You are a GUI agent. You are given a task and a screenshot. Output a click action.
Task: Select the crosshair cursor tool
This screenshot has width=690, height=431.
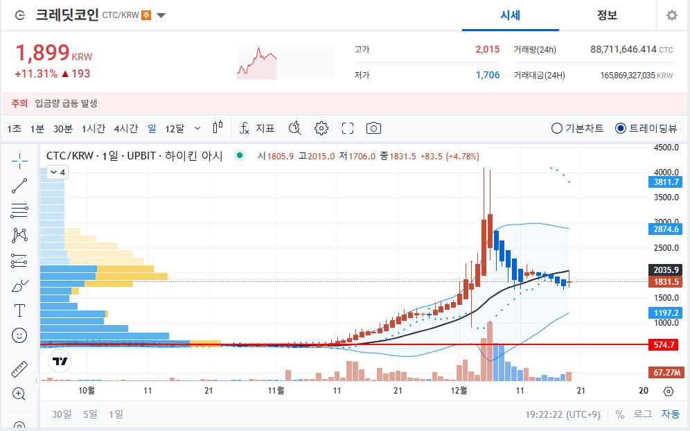click(x=19, y=161)
